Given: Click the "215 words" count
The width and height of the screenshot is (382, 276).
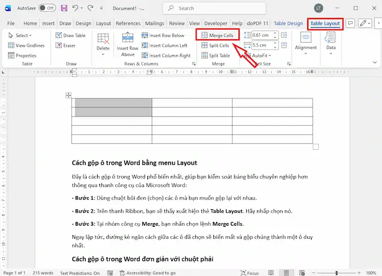Looking at the screenshot, I should [x=43, y=273].
